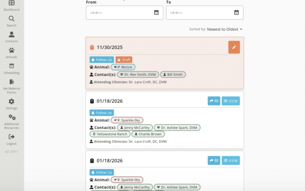Click VIEW on the first 01/18/2026 record
The image size is (305, 191).
[x=231, y=101]
